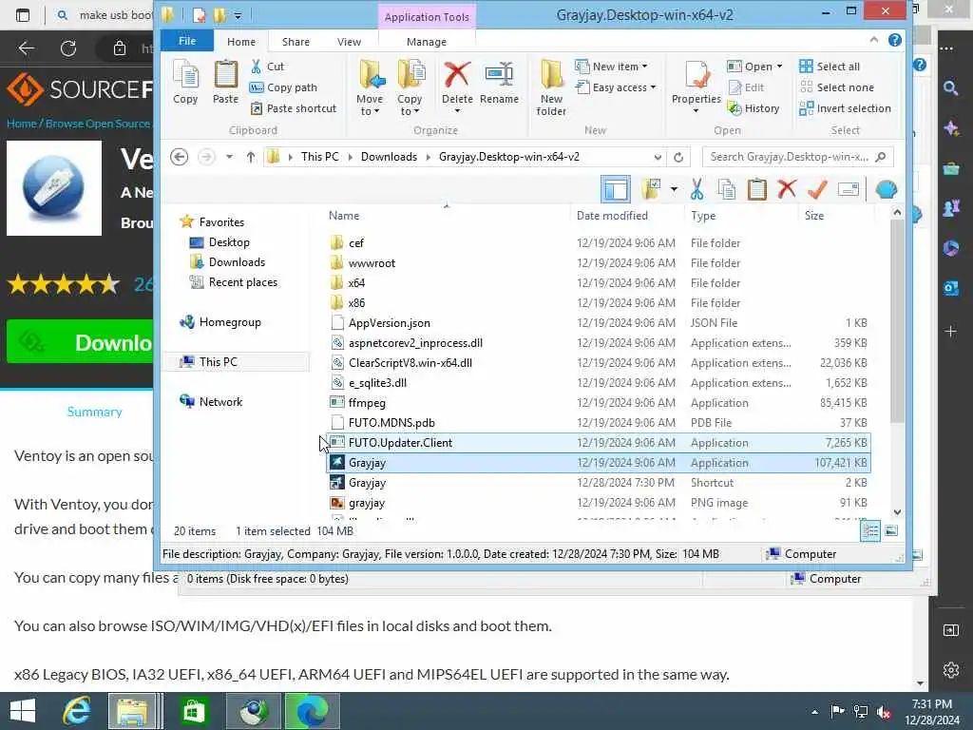Open Internet Explorer from the taskbar

coord(77,711)
